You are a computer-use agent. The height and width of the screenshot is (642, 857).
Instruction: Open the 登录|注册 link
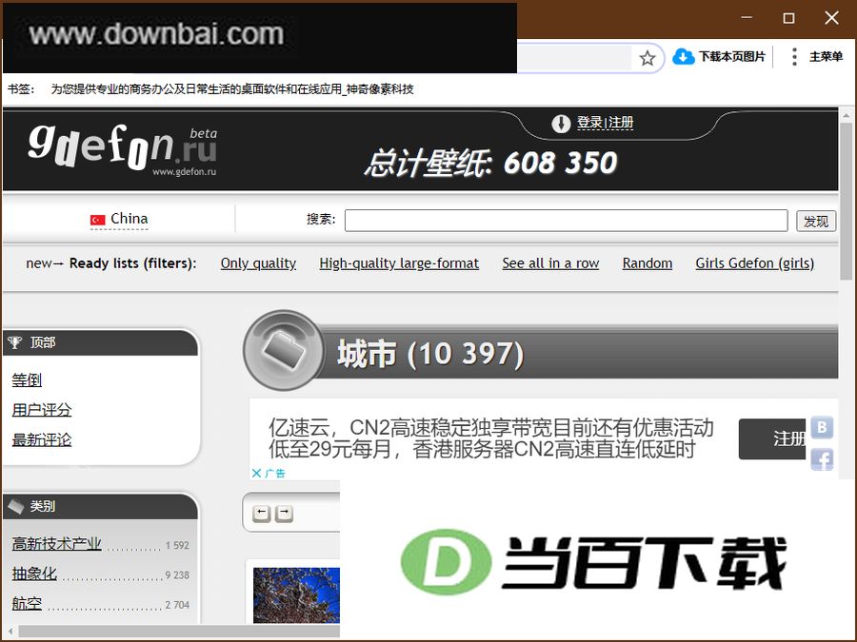605,123
